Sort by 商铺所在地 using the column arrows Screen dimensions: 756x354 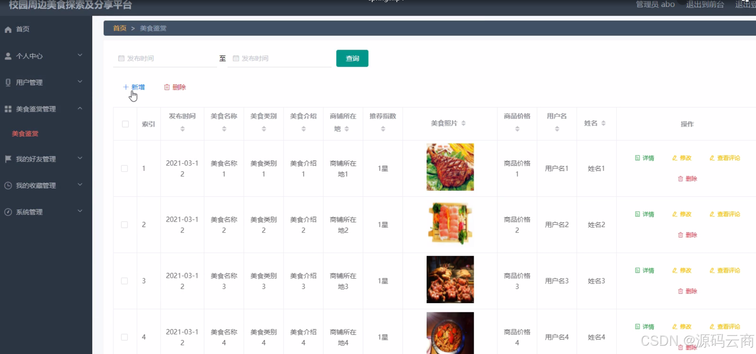pyautogui.click(x=347, y=129)
